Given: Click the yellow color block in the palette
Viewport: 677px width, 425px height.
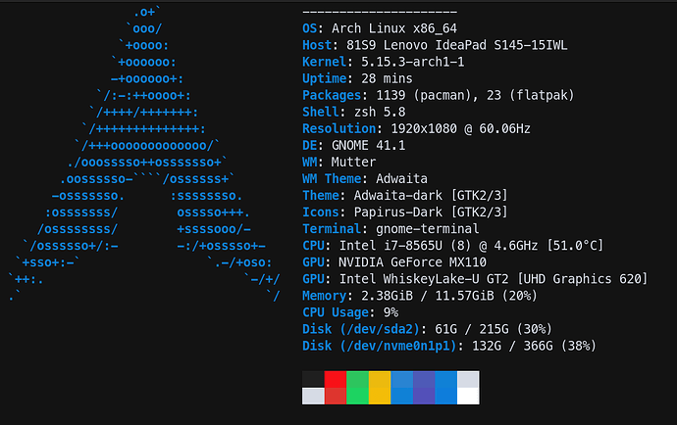Looking at the screenshot, I should coord(380,387).
